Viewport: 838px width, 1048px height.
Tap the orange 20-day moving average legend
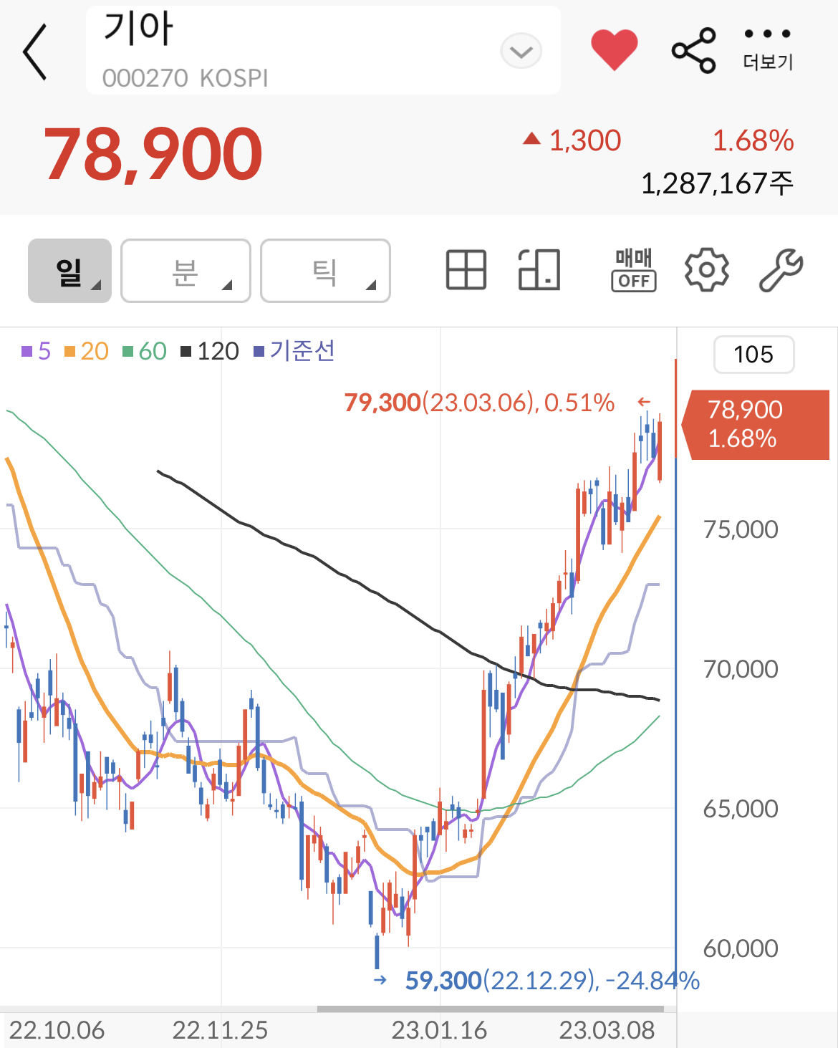click(x=86, y=351)
